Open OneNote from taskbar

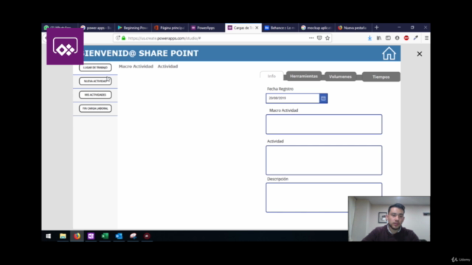[x=91, y=236]
